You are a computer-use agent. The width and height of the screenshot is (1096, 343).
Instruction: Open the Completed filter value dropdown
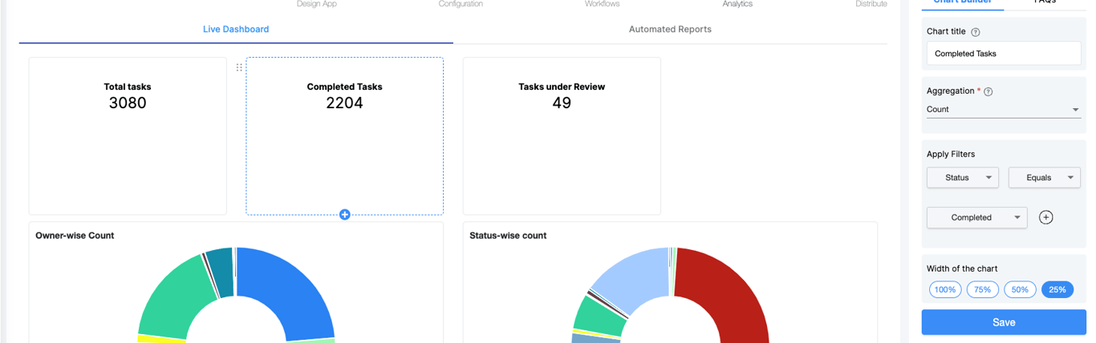pyautogui.click(x=977, y=217)
